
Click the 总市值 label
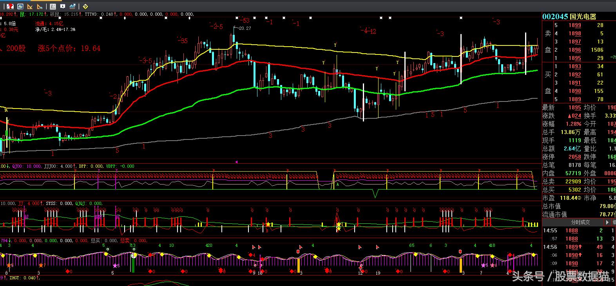coord(552,206)
